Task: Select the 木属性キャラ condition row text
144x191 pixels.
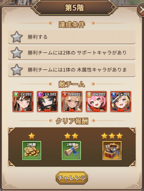Action: click(x=77, y=70)
